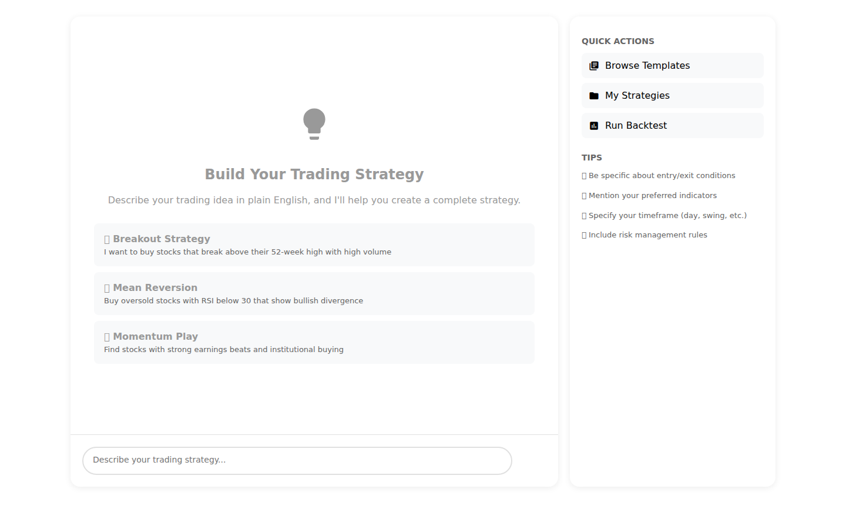Click the strategy description input field

297,460
